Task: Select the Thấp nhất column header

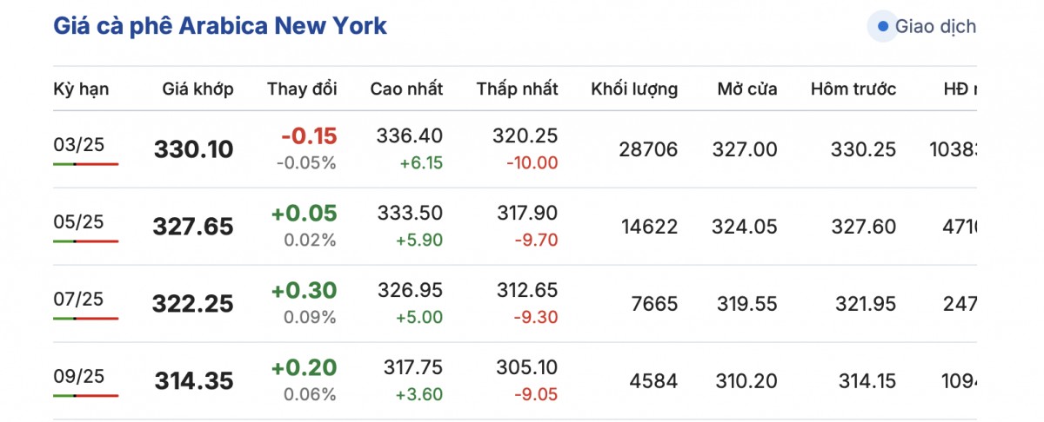Action: pos(517,89)
